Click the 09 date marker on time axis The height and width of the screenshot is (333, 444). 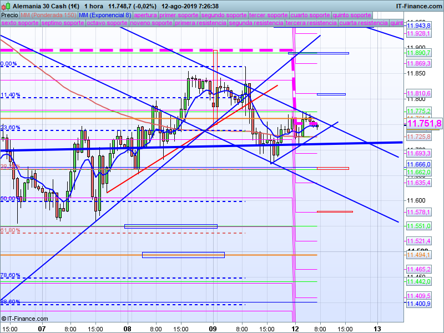[213, 329]
